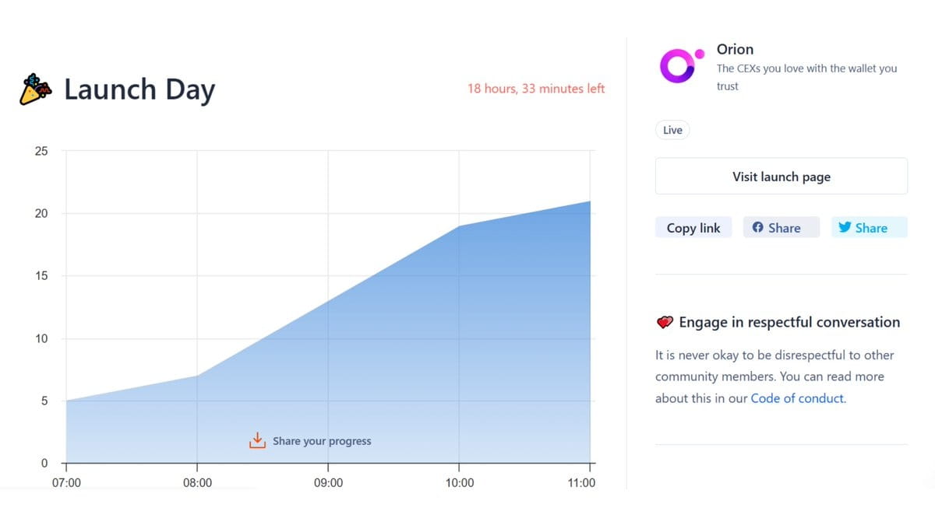Viewport: 935px width, 525px height.
Task: Click the Live status badge
Action: pyautogui.click(x=672, y=130)
